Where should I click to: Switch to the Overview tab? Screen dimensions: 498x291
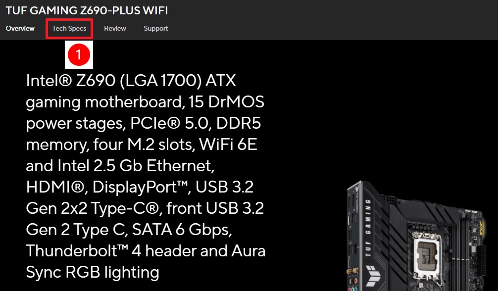[20, 29]
